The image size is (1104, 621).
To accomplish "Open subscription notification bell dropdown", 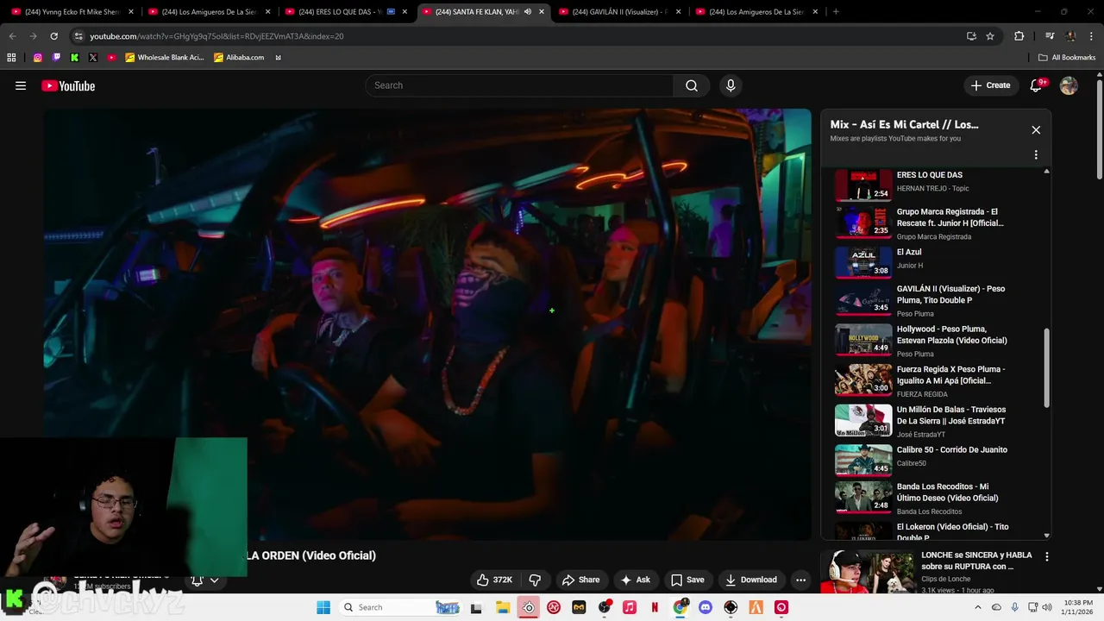I will point(204,580).
